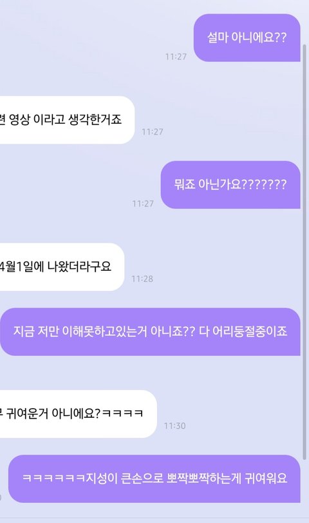Click the 11:27 timestamp beside "뭐죠 아닌가요" bubble
The height and width of the screenshot is (523, 309).
143,204
